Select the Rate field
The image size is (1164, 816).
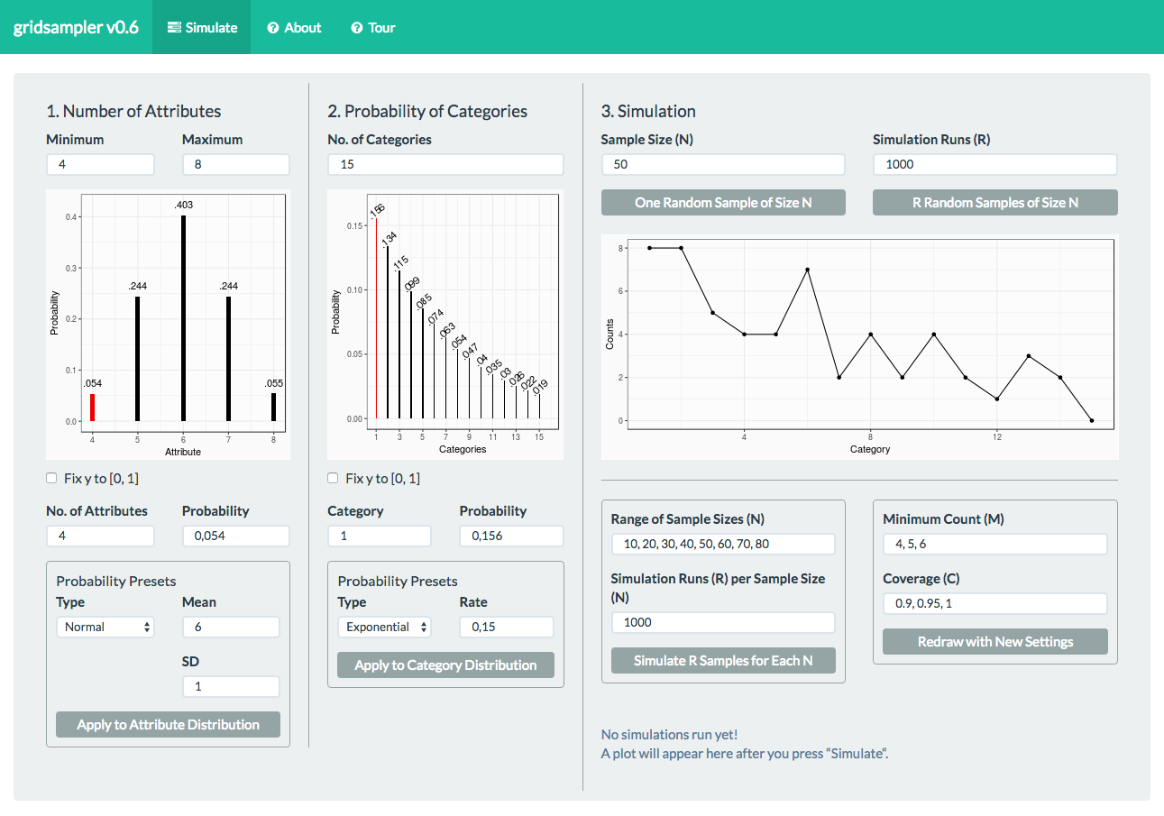pyautogui.click(x=507, y=627)
